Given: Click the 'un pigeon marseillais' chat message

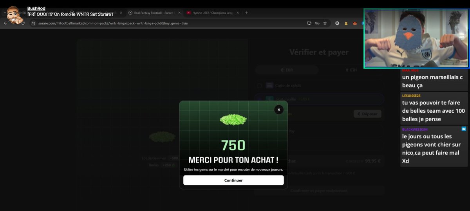Looking at the screenshot, I should point(432,81).
